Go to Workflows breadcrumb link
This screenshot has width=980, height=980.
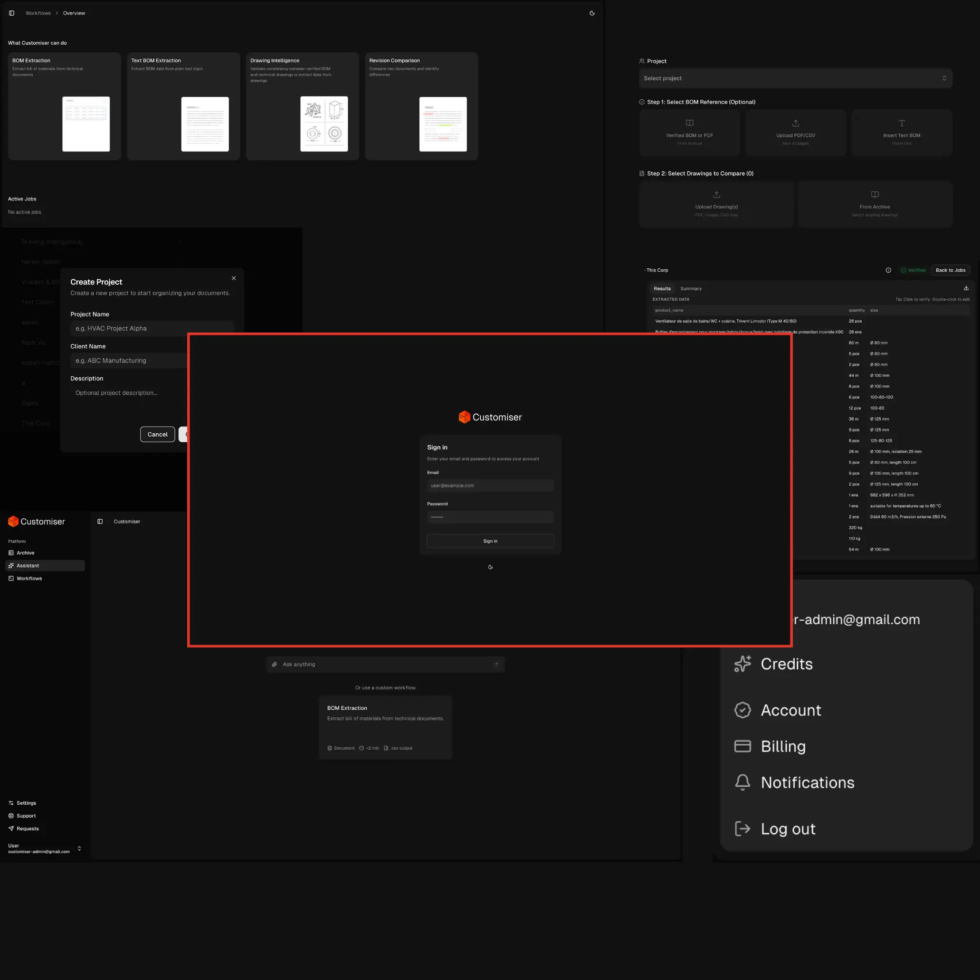coord(38,13)
